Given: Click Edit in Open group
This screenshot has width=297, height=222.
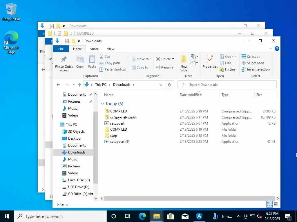Looking at the screenshot, I should [x=226, y=63].
